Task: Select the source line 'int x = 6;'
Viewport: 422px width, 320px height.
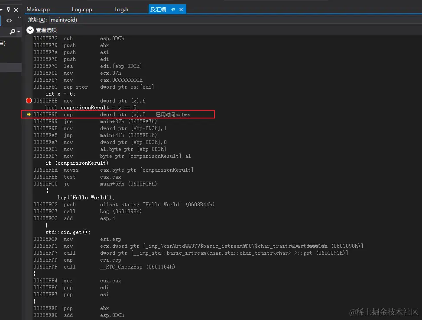Action: click(x=60, y=94)
